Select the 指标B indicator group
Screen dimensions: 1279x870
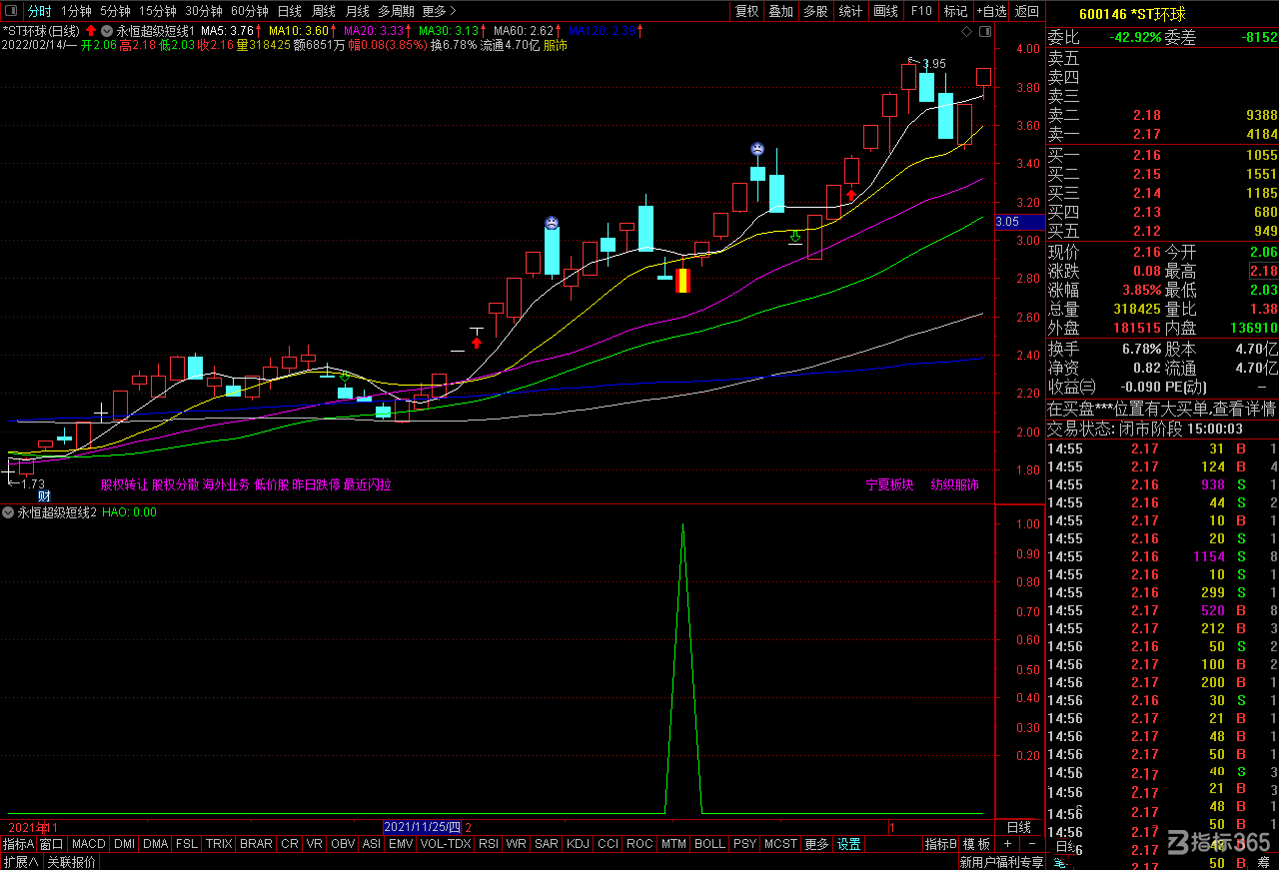[940, 844]
